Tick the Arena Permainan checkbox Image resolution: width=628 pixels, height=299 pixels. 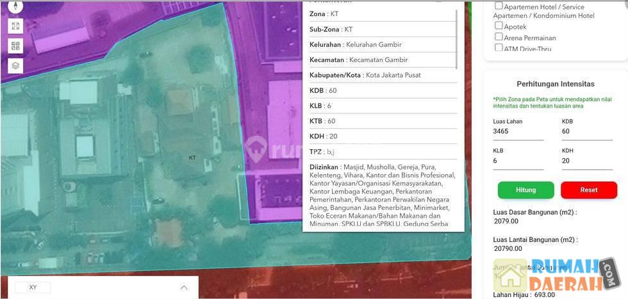[499, 37]
